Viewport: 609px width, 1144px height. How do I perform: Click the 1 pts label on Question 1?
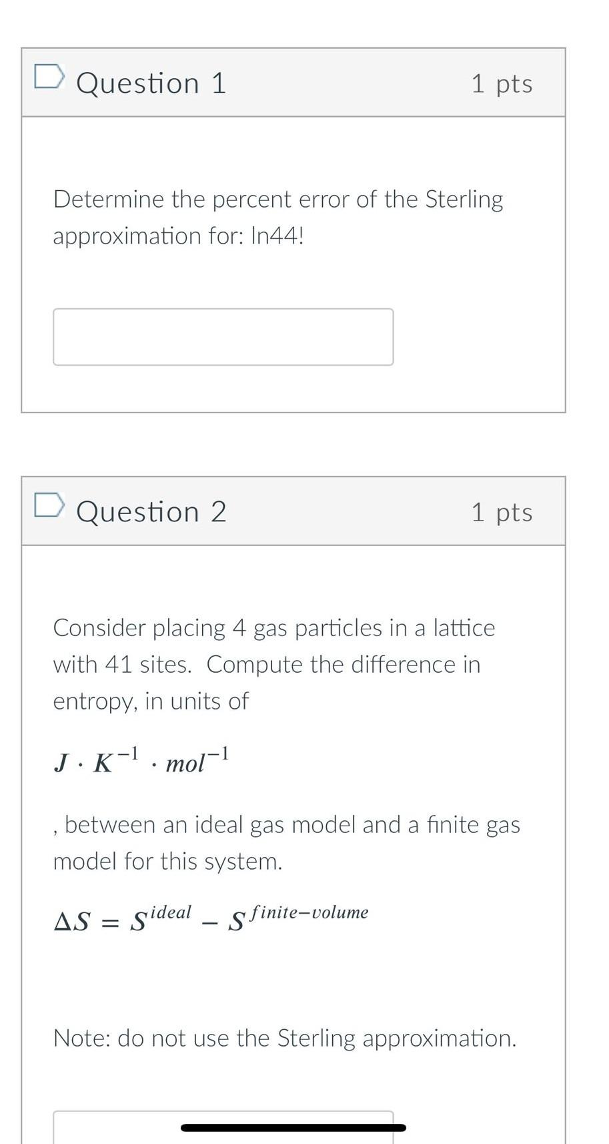click(x=502, y=82)
